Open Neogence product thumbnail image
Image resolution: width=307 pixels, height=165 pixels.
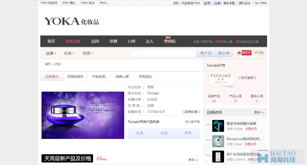click(218, 141)
